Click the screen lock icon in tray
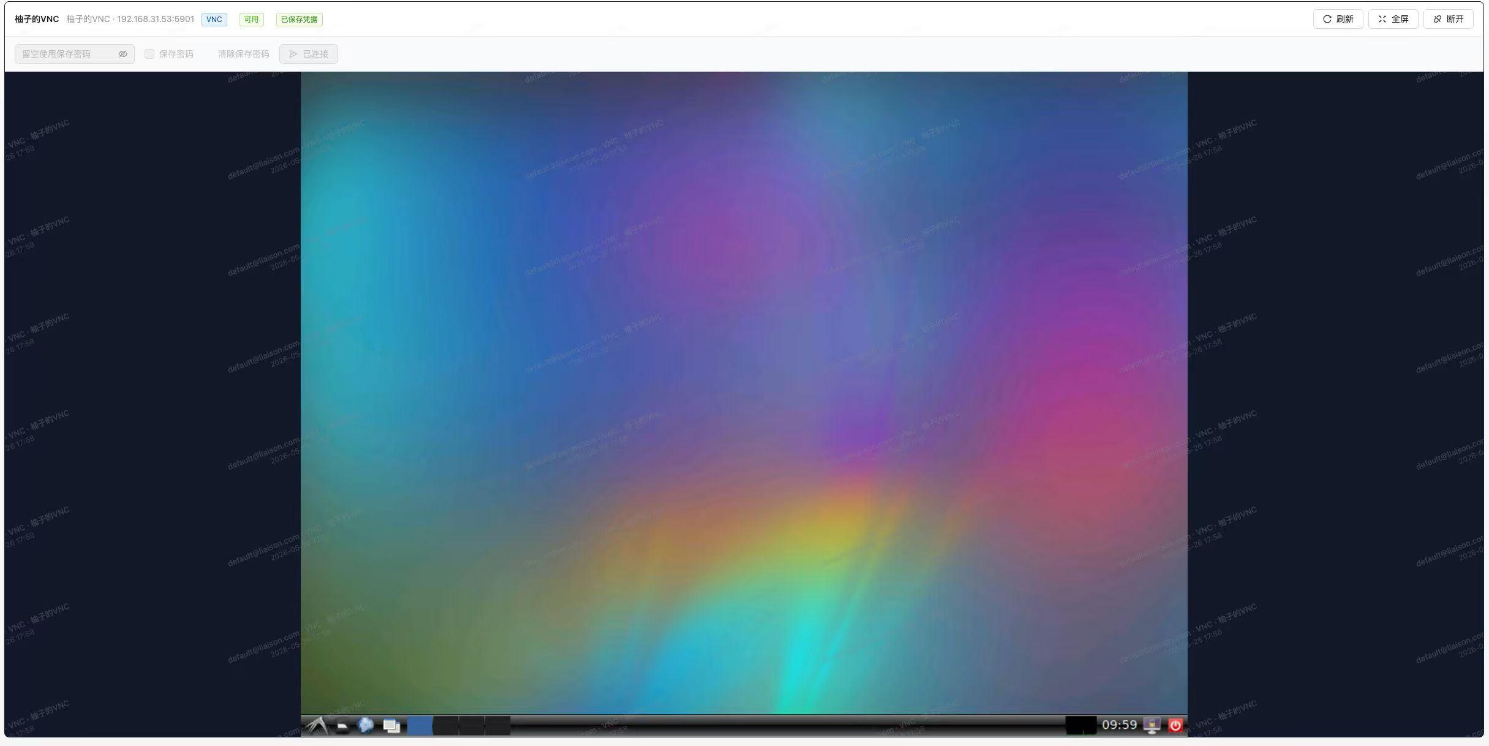The height and width of the screenshot is (746, 1489). [1152, 726]
